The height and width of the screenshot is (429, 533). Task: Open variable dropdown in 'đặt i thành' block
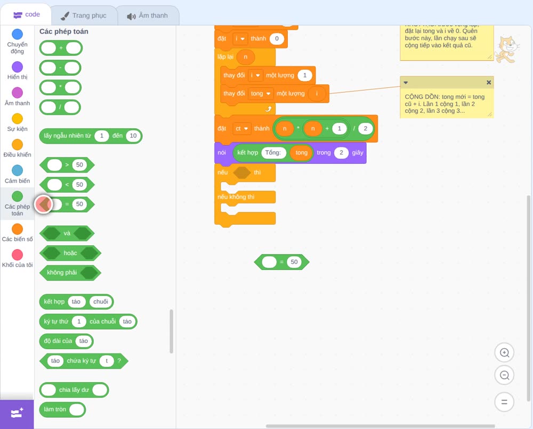(x=240, y=39)
